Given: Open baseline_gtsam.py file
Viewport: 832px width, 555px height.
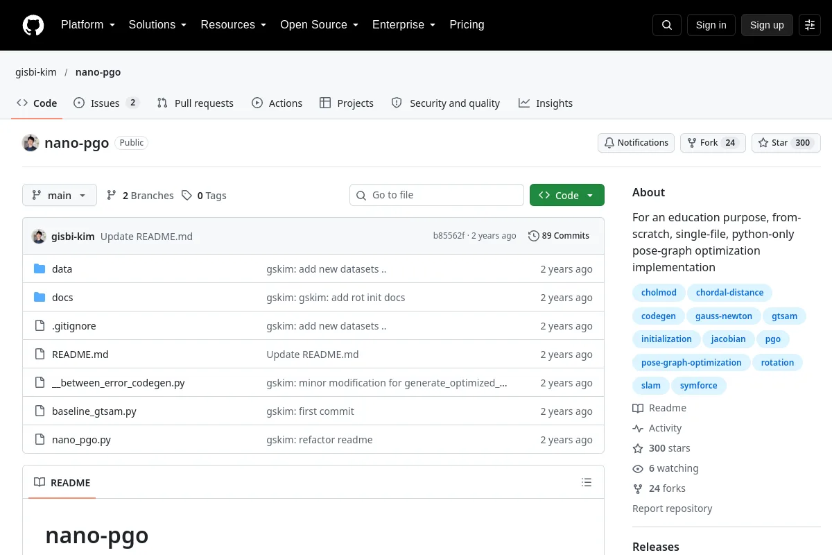Looking at the screenshot, I should point(94,411).
